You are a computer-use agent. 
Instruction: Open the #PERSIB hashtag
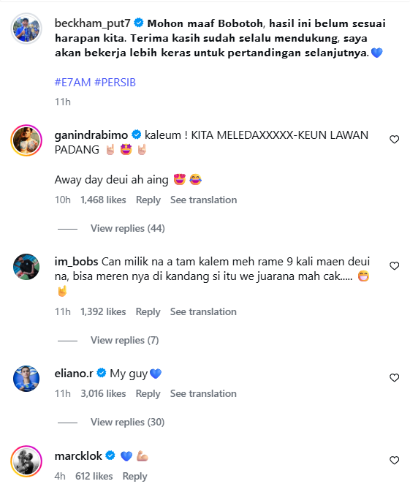click(x=115, y=83)
